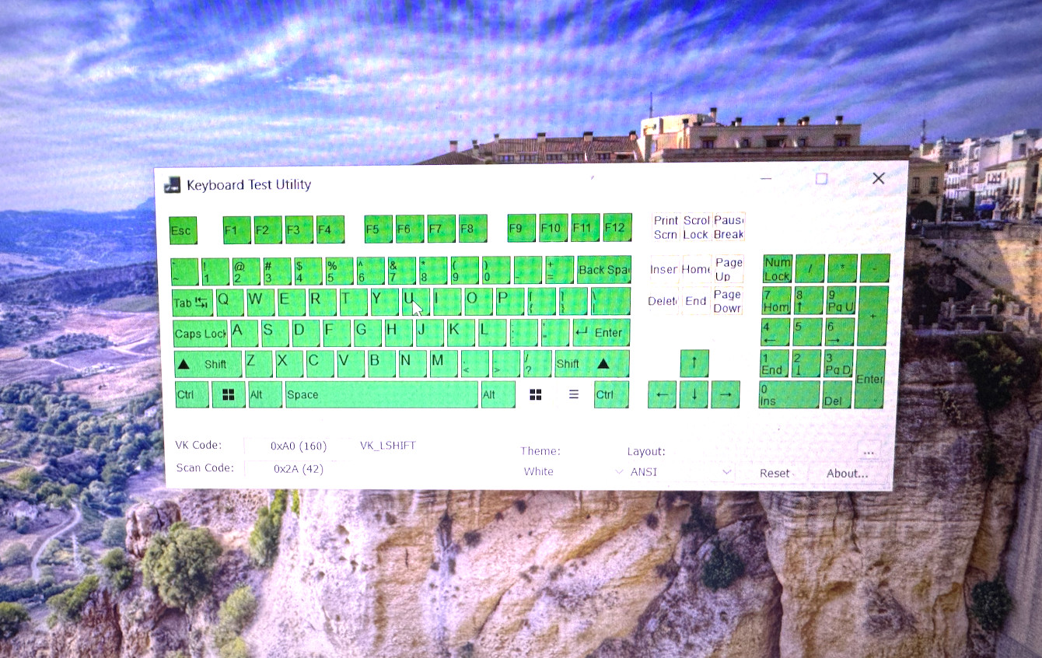Click the VK_LSHIFT key name text
Viewport: 1042px width, 658px height.
tap(388, 446)
